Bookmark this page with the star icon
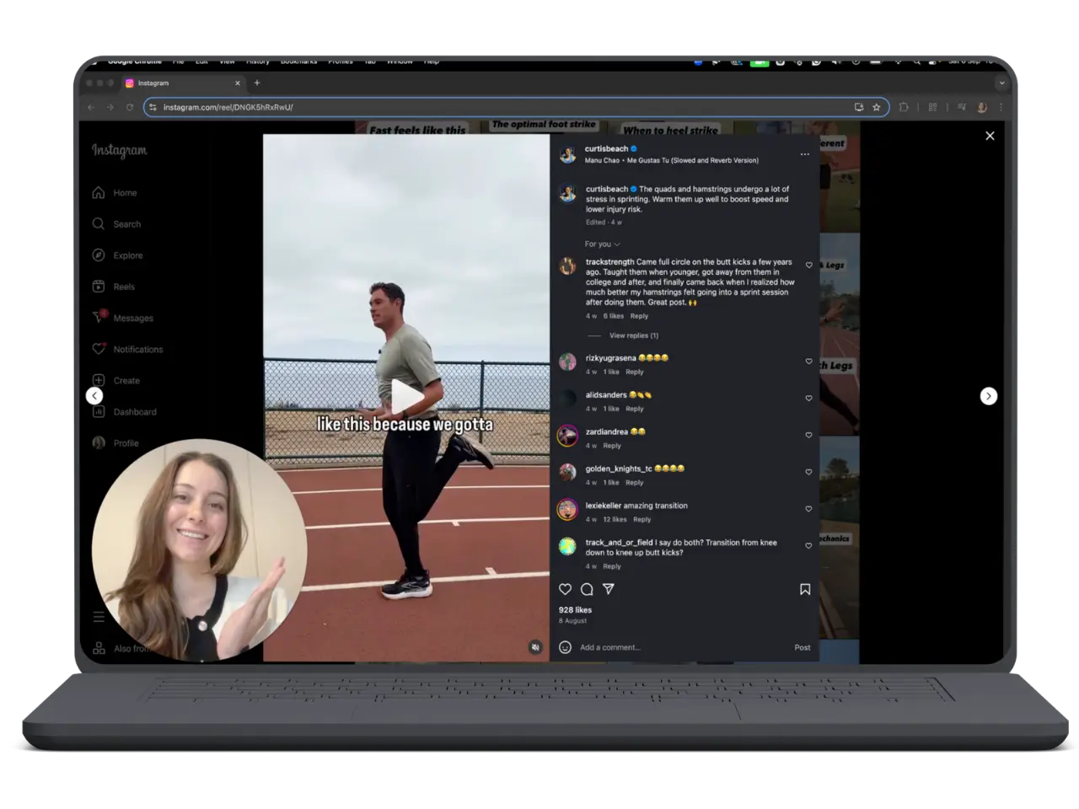Image resolution: width=1079 pixels, height=809 pixels. pos(877,107)
